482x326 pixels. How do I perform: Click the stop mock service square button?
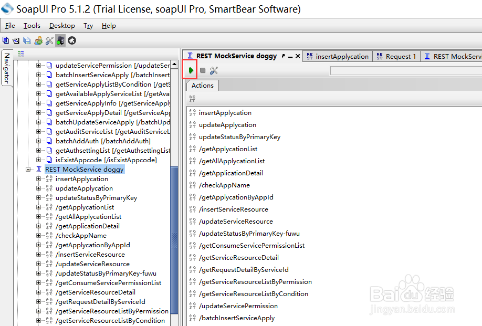[x=203, y=70]
